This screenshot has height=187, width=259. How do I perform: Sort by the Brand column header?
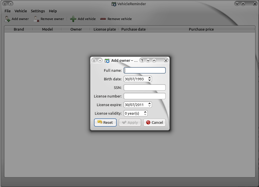(x=19, y=29)
